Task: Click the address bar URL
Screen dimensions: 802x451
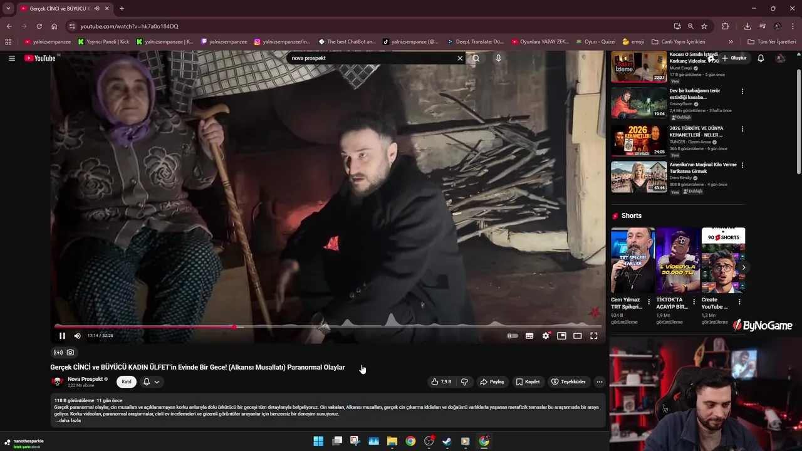Action: [x=130, y=26]
